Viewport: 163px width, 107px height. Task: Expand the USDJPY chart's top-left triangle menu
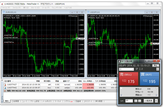click(89, 16)
